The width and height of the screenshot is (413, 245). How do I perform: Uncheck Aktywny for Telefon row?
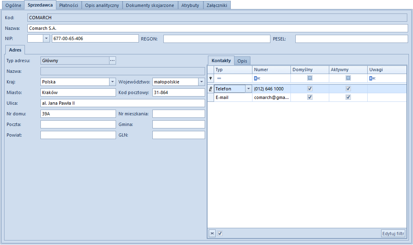coord(348,89)
